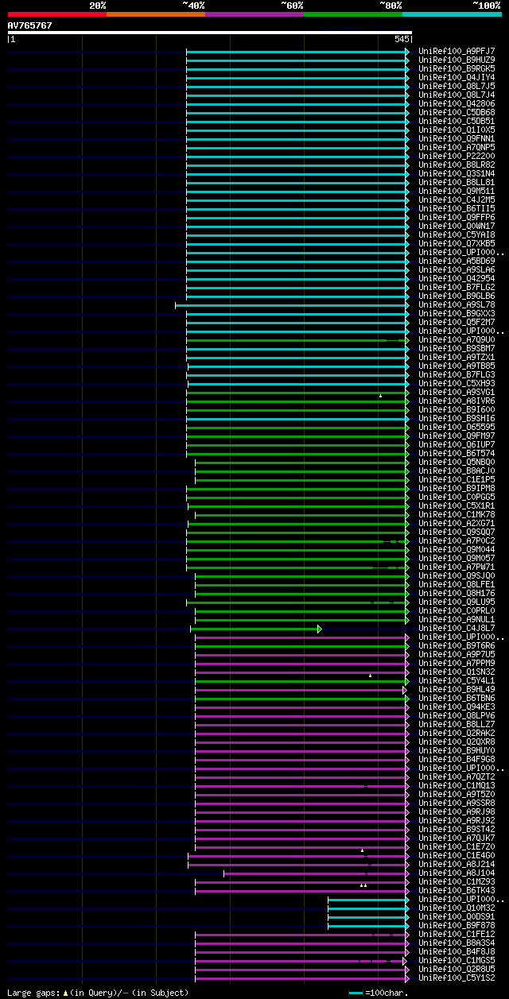This screenshot has height=999, width=509.
Task: Click the cyan alignment bar for UniRef100_A9PFJ7
Action: (x=296, y=51)
